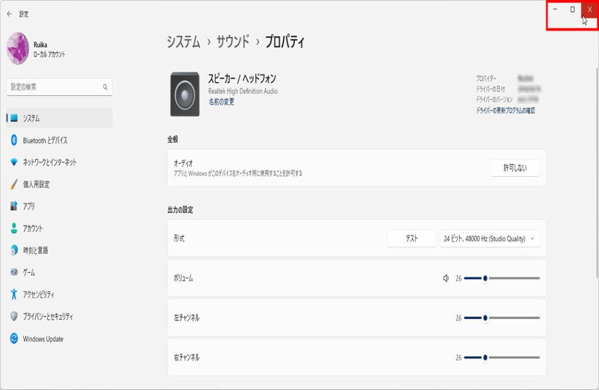
Task: Go to サウンド in the breadcrumb
Action: click(233, 42)
